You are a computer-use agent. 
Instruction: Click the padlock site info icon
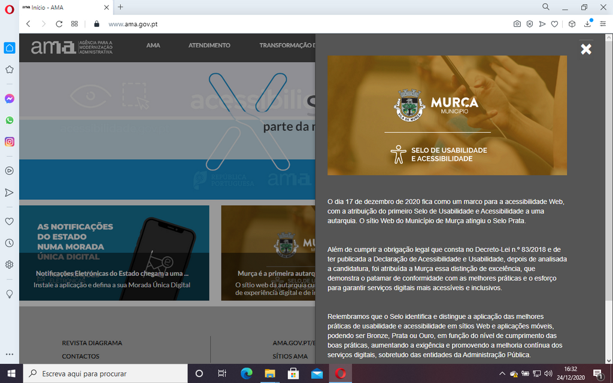97,24
